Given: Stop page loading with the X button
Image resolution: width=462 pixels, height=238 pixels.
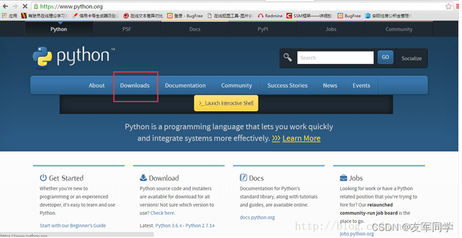Looking at the screenshot, I should coord(25,6).
